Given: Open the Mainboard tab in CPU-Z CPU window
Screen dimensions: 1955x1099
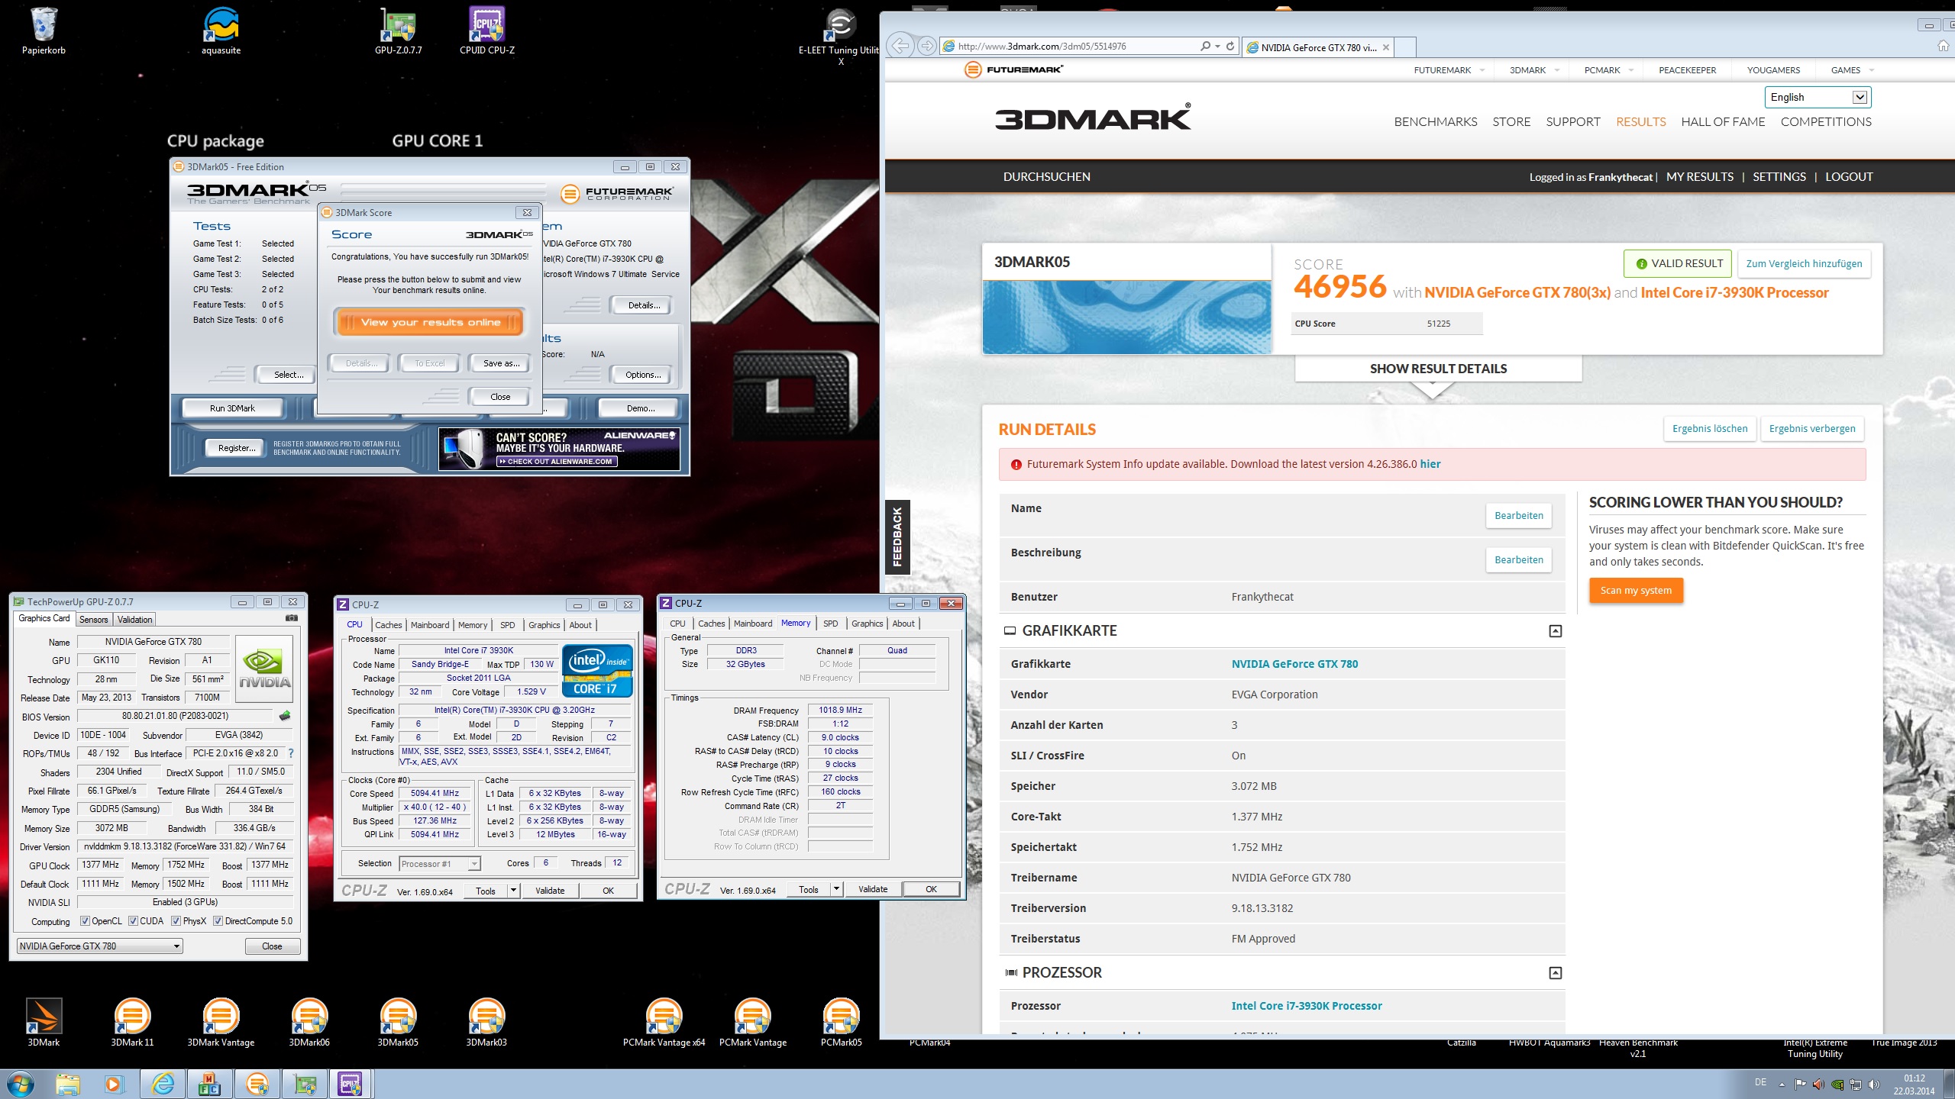Looking at the screenshot, I should 430,625.
